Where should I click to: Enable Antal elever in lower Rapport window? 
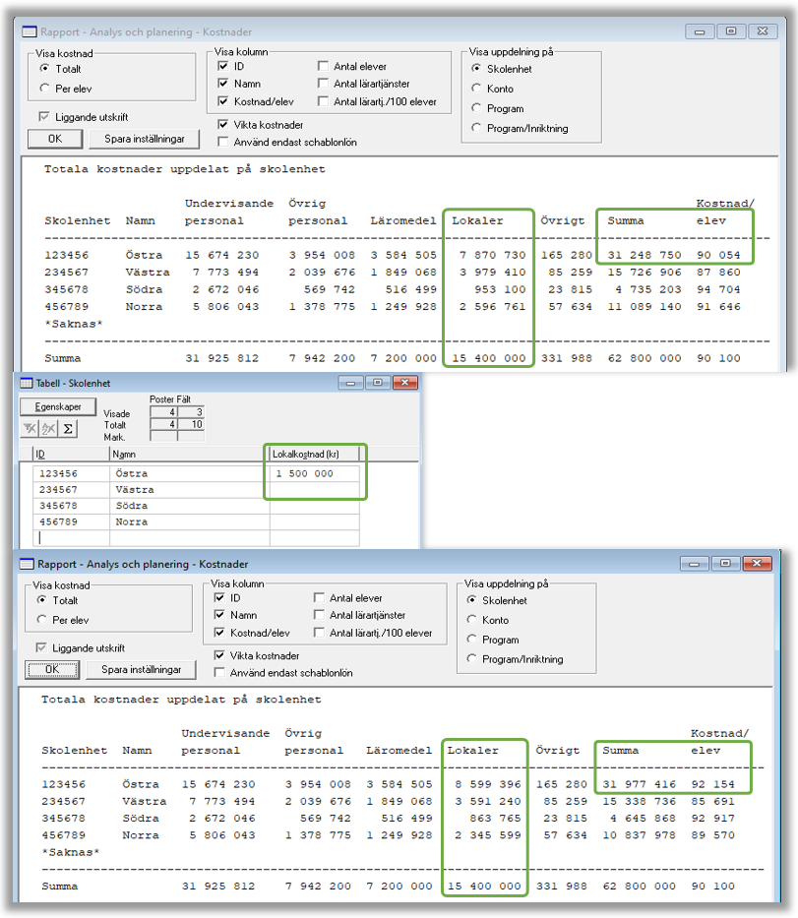[319, 598]
